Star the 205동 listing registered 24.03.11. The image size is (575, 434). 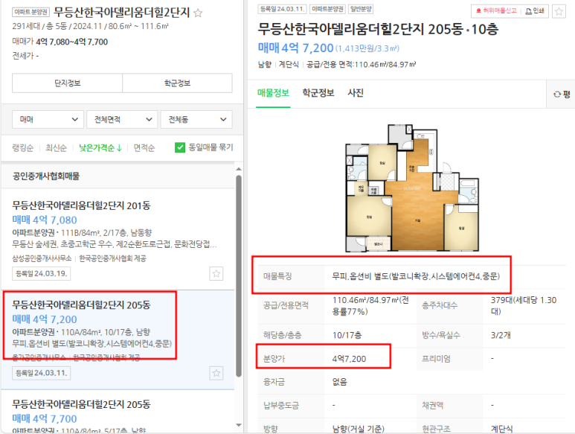coord(216,373)
